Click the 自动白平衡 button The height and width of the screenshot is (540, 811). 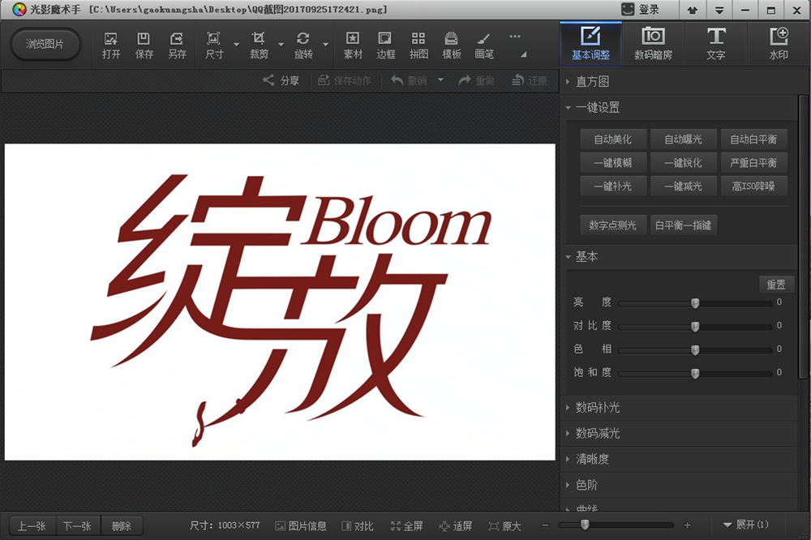[x=753, y=139]
